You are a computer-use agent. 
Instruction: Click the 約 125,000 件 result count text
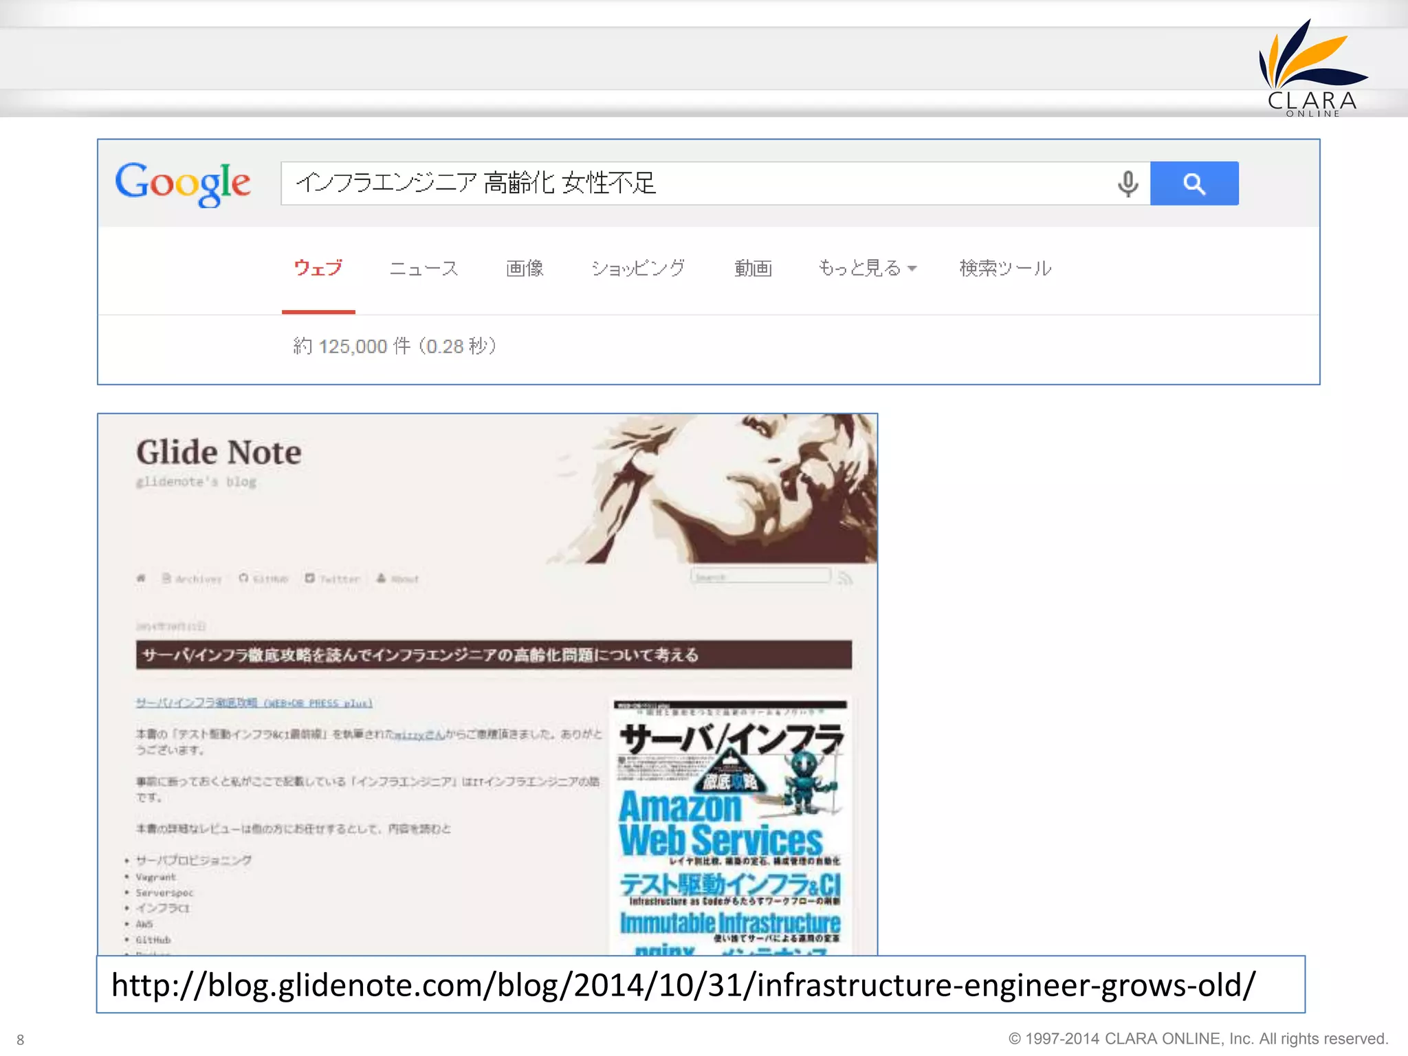[395, 346]
